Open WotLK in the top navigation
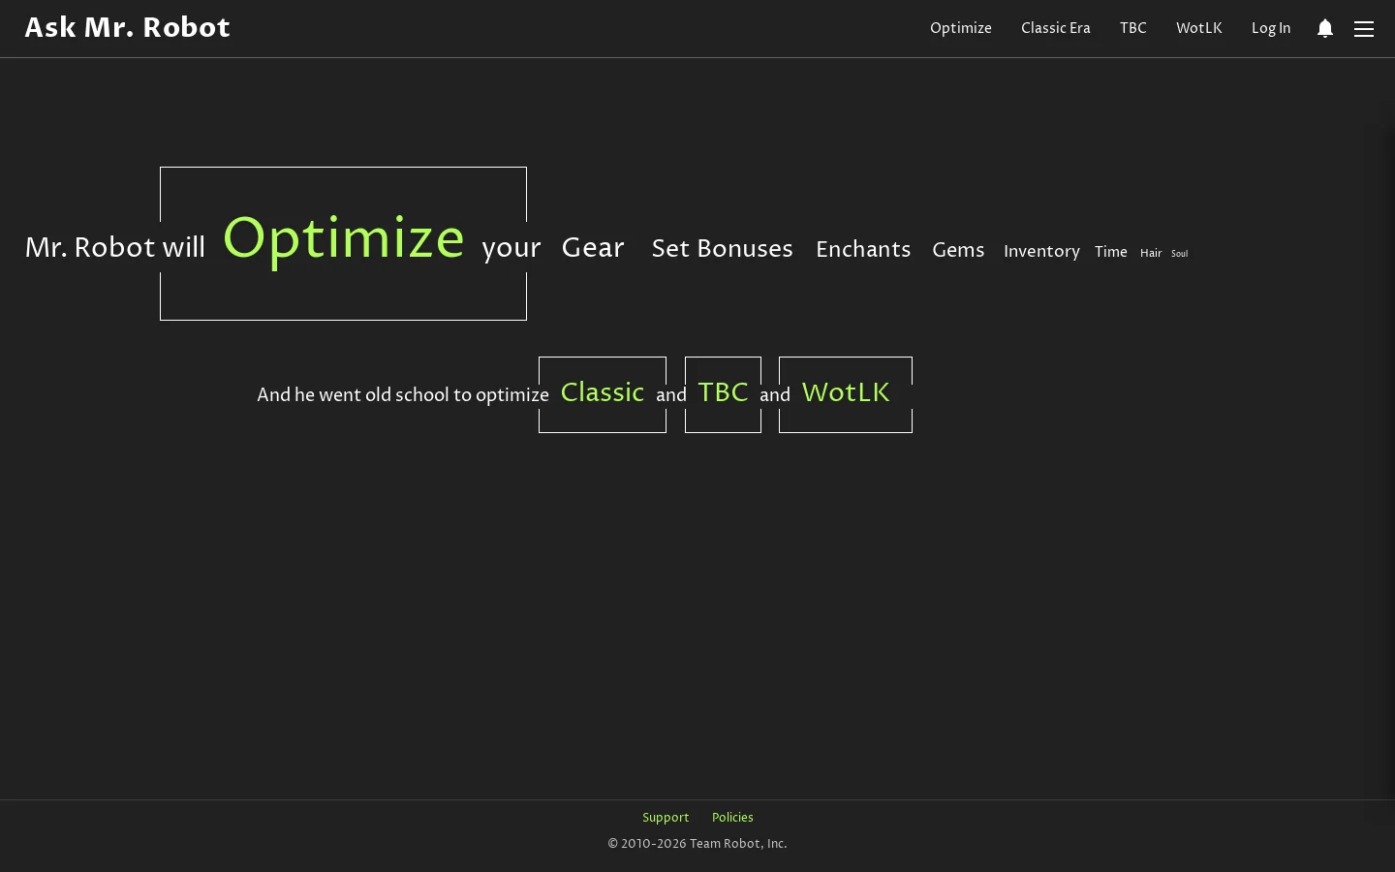The width and height of the screenshot is (1395, 872). 1199,28
